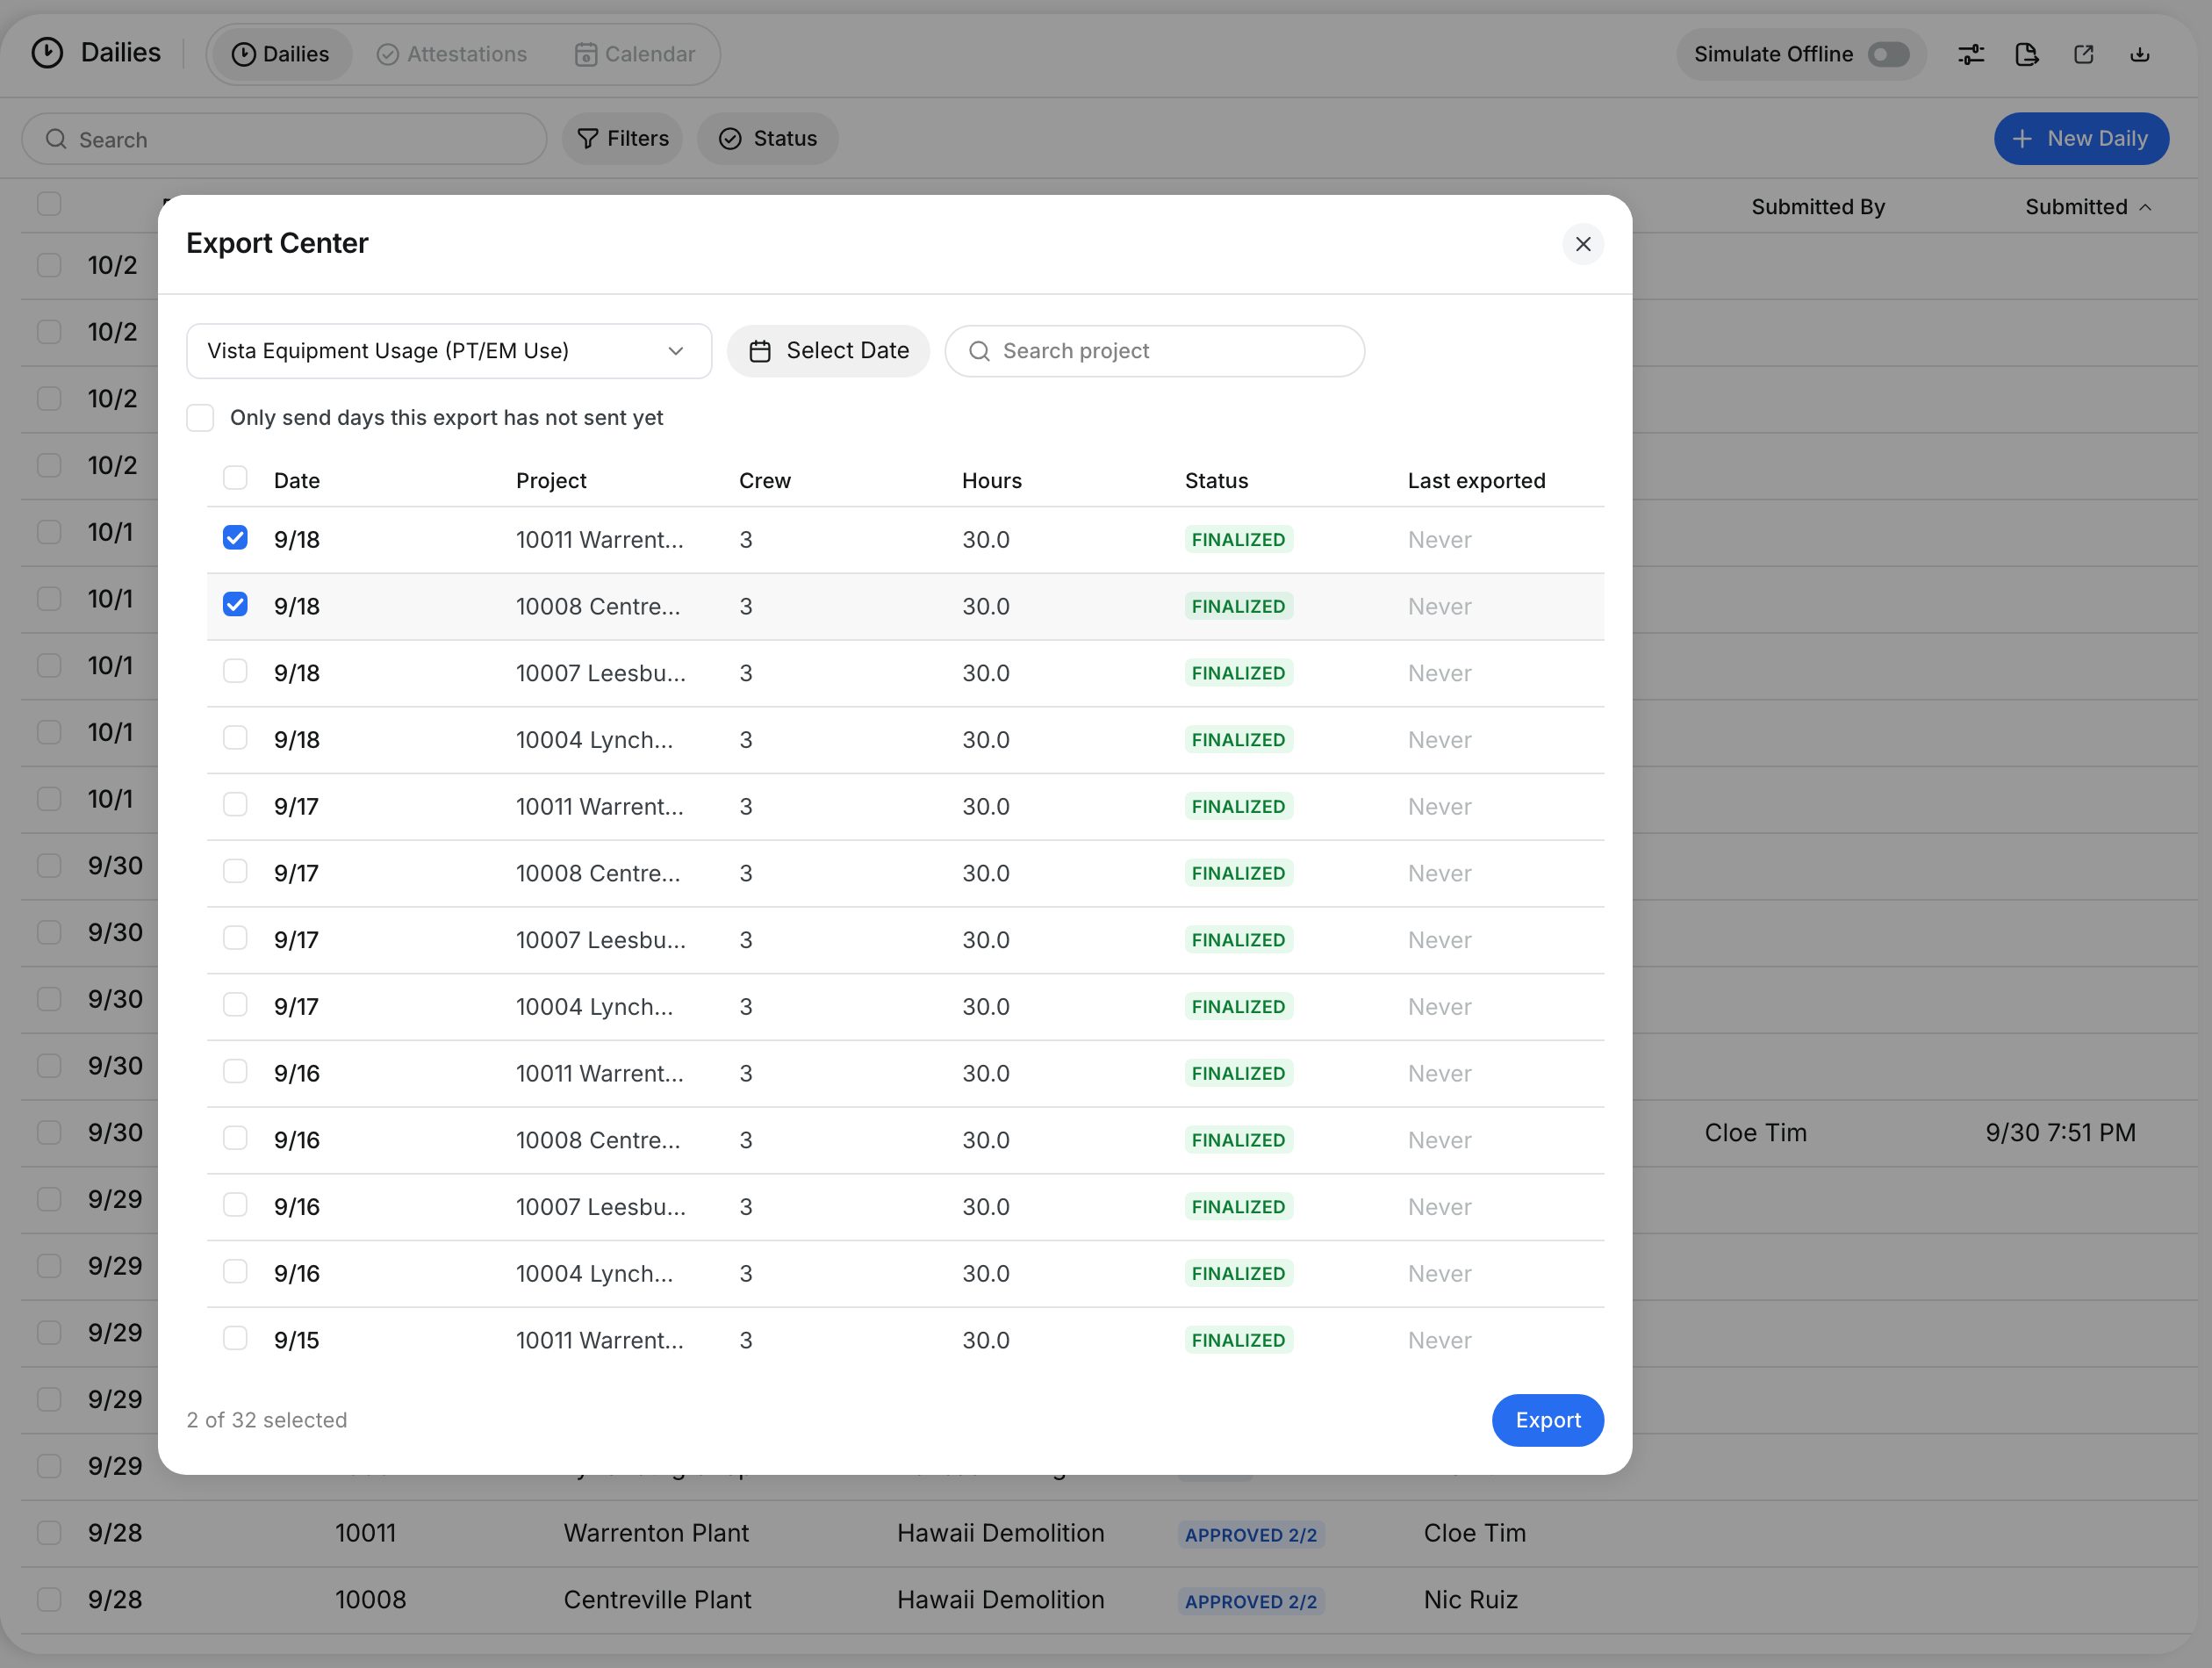Switch to the Dailies tab

click(280, 54)
